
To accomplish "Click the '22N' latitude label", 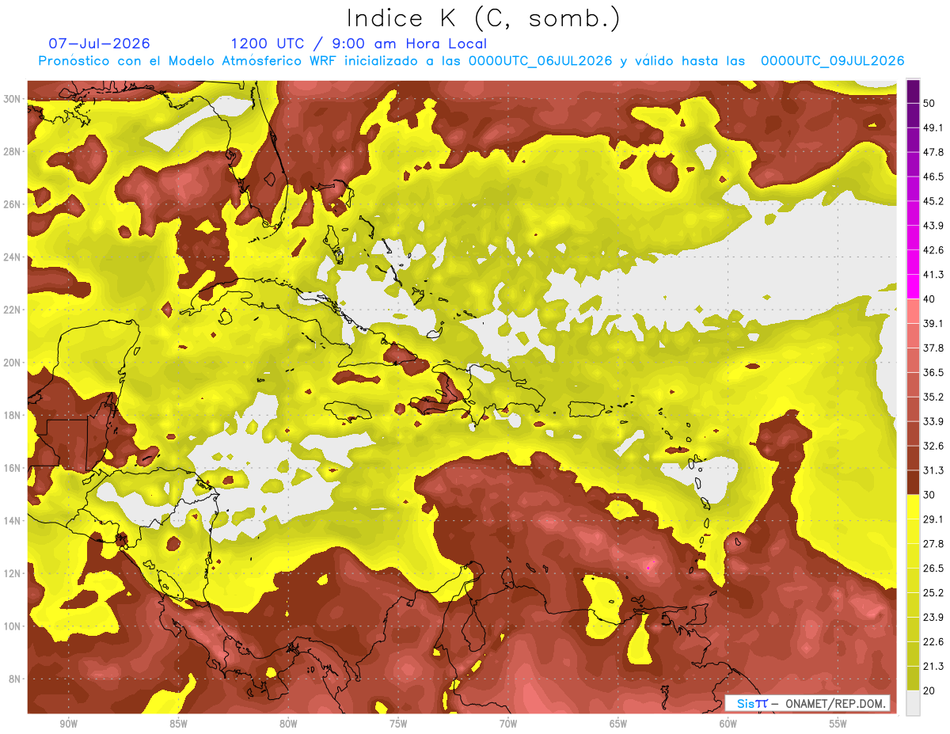I will tap(12, 310).
